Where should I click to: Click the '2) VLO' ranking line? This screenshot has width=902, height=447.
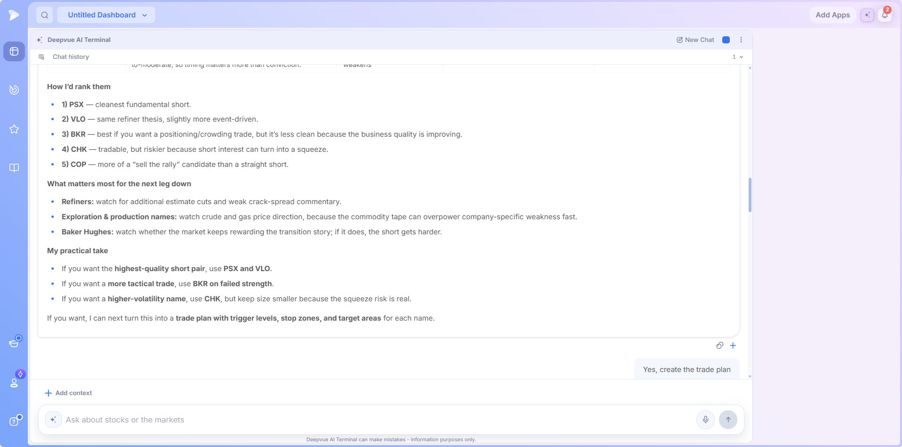[160, 119]
